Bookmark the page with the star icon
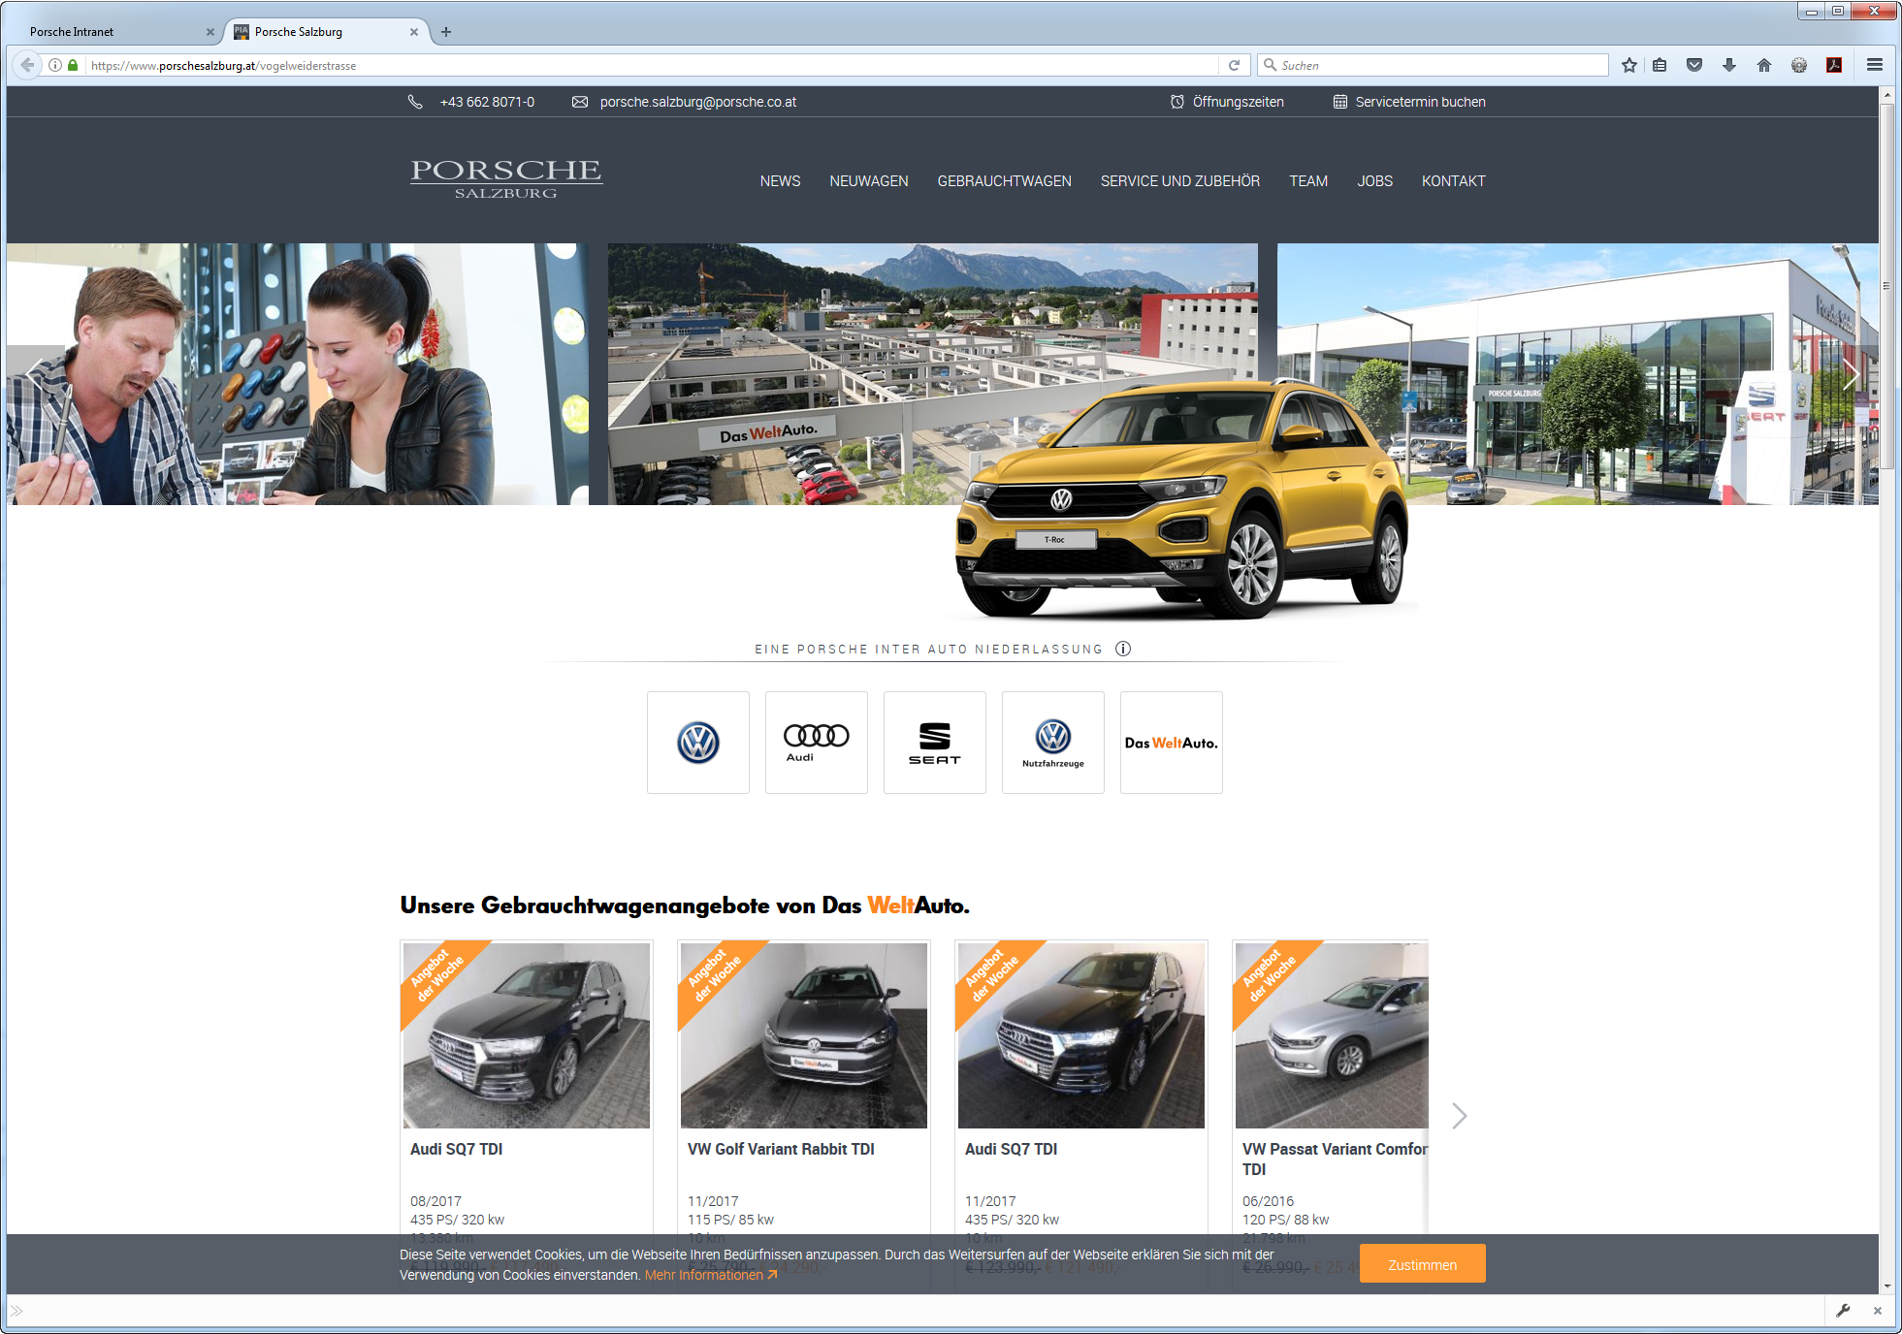Screen dimensions: 1902x1334 1628,65
